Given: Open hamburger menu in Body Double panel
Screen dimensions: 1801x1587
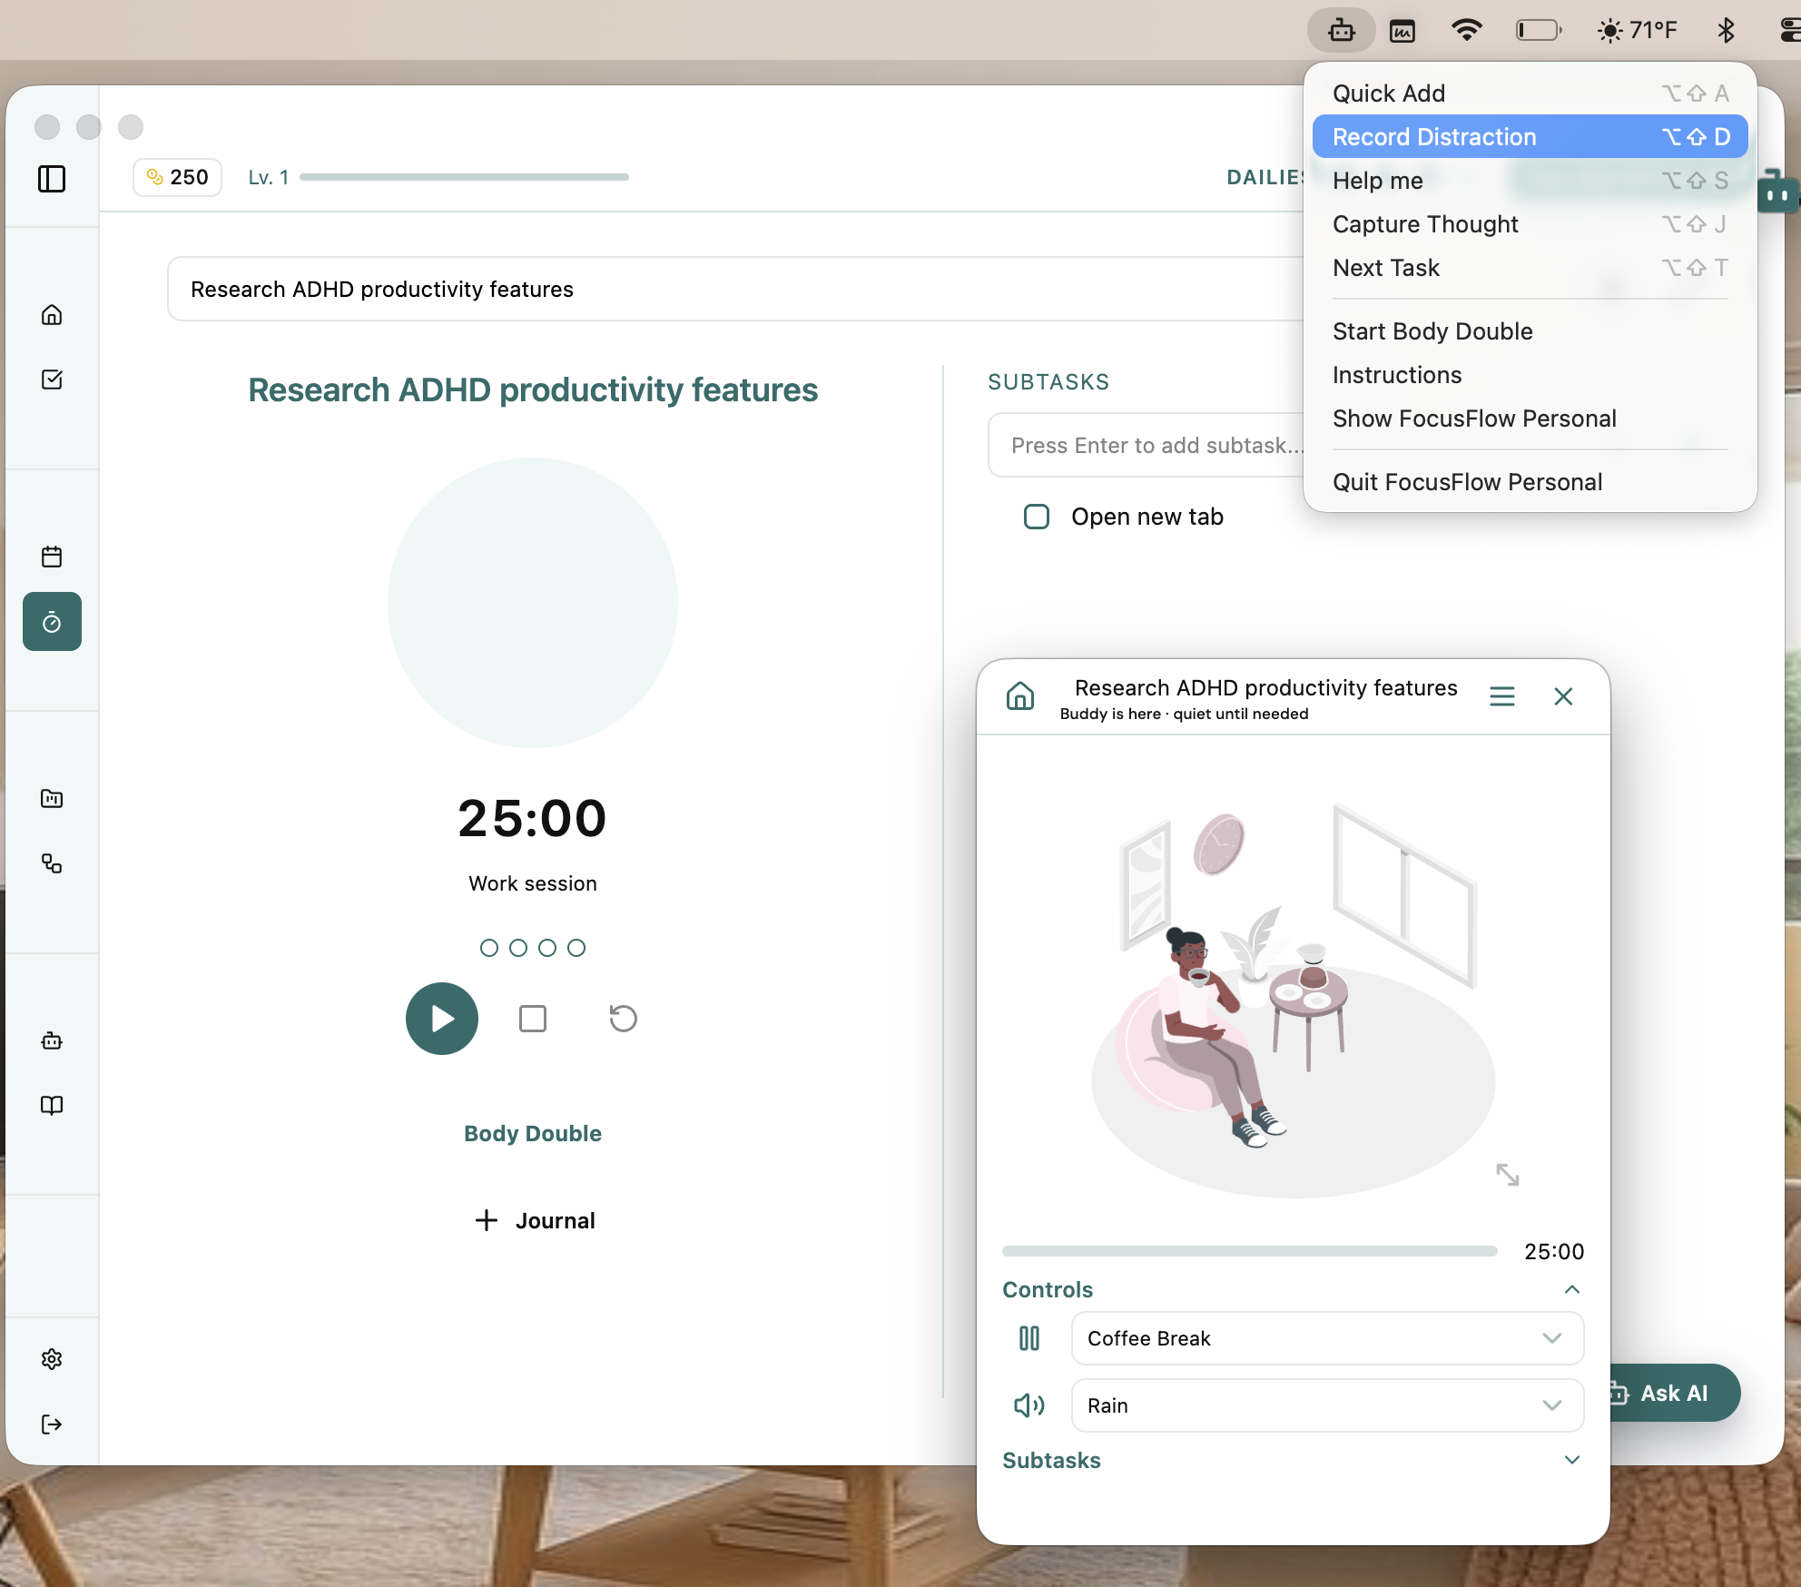Looking at the screenshot, I should [1502, 696].
